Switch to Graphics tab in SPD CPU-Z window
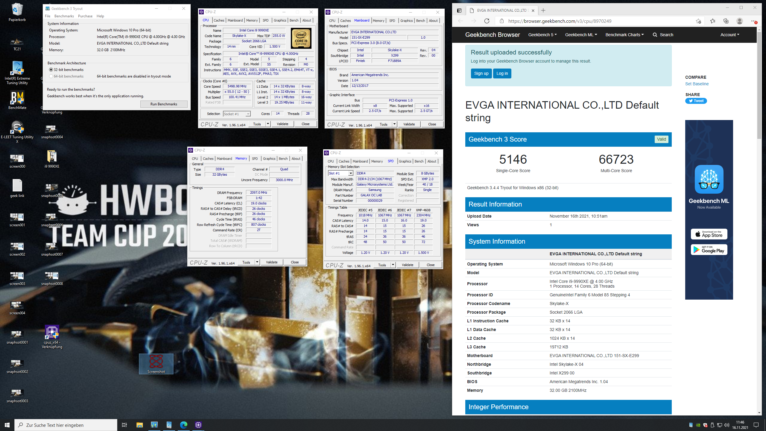Screen dimensions: 766x431 [405, 161]
